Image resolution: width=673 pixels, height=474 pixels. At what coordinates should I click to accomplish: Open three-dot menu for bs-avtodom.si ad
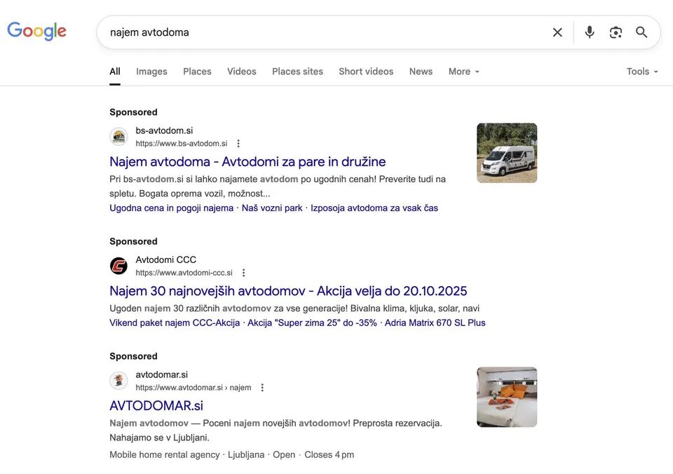238,144
